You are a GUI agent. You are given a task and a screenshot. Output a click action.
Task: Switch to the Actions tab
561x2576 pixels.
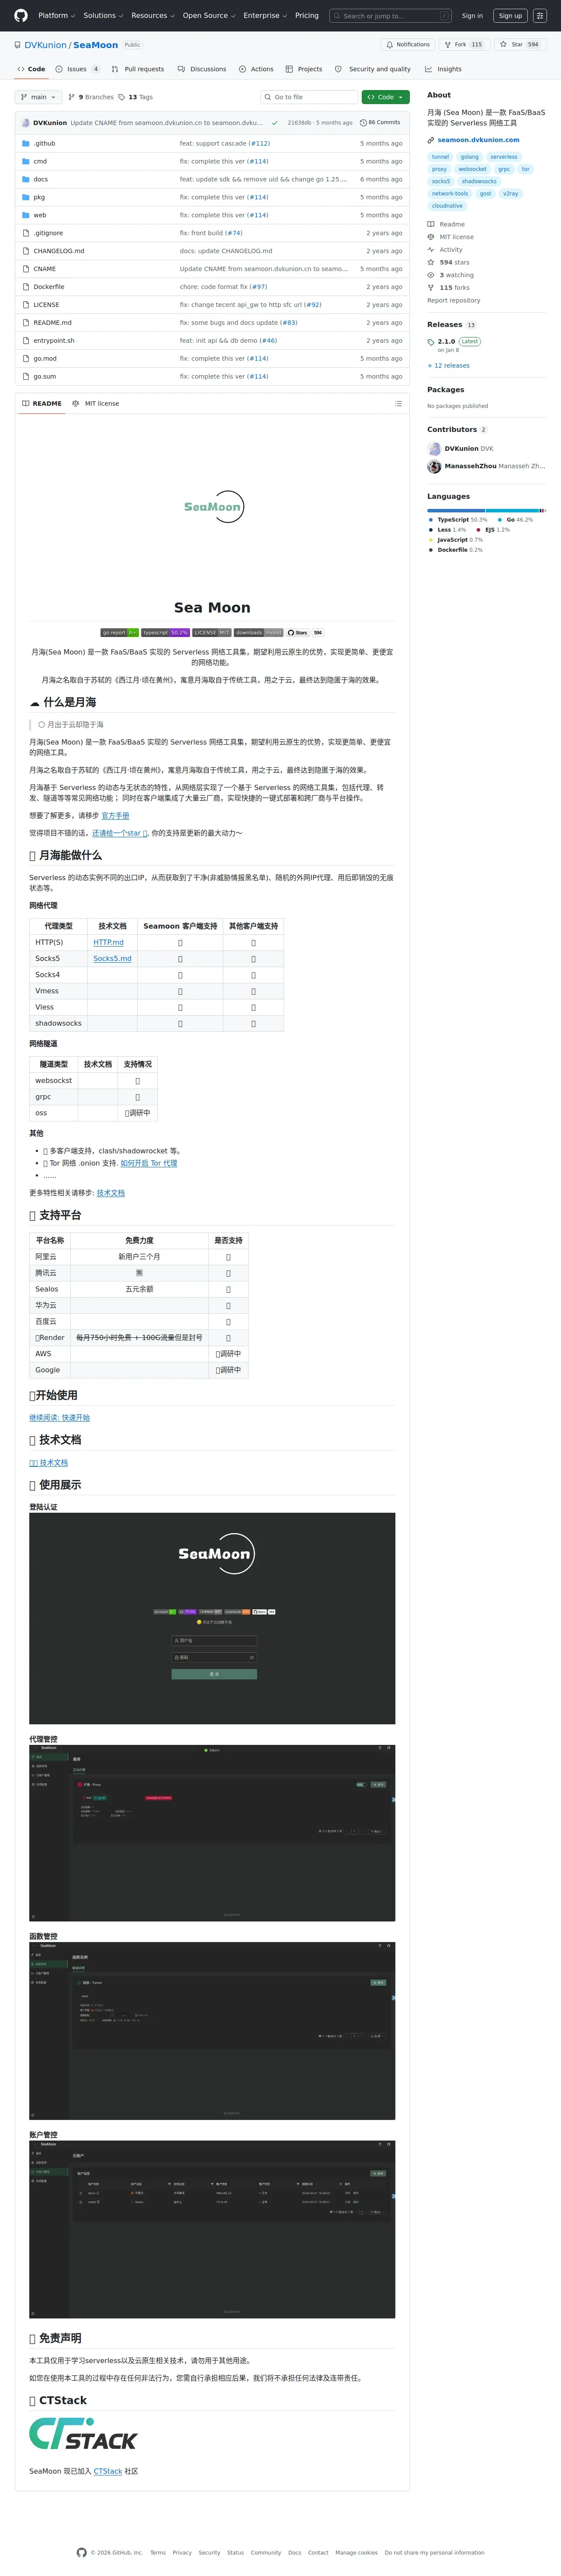point(257,69)
